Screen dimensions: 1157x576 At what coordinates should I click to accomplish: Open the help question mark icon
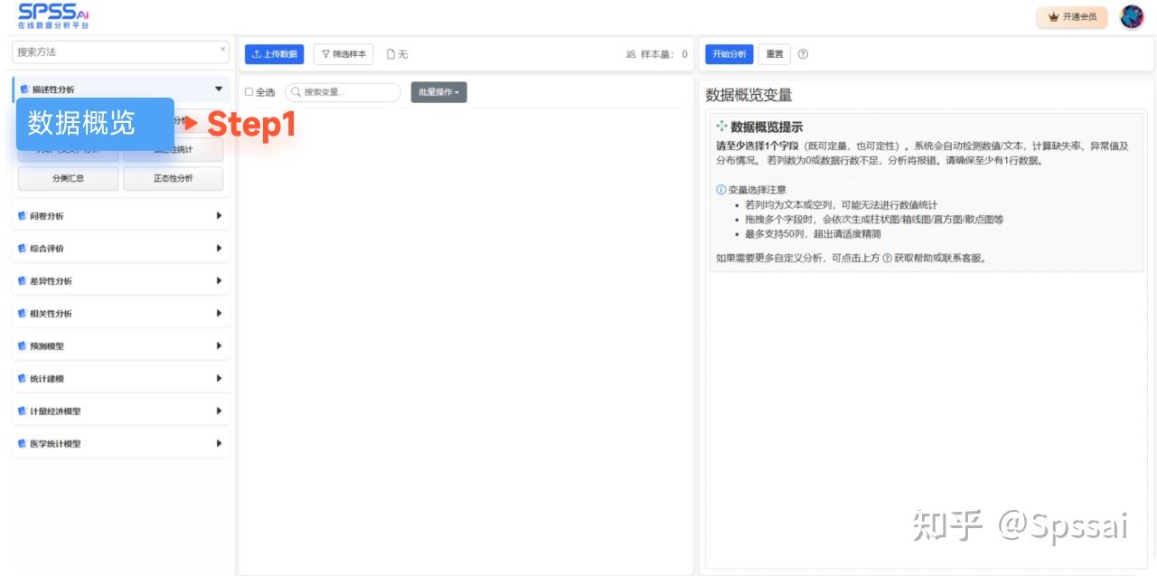(803, 54)
